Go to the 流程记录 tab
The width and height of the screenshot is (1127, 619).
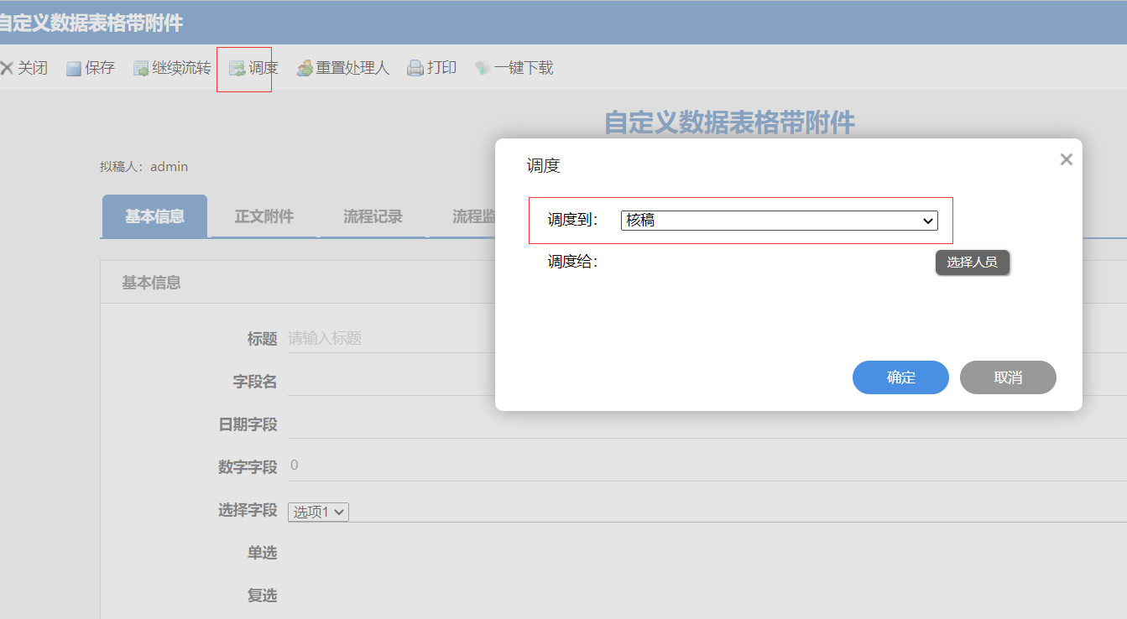[x=373, y=216]
